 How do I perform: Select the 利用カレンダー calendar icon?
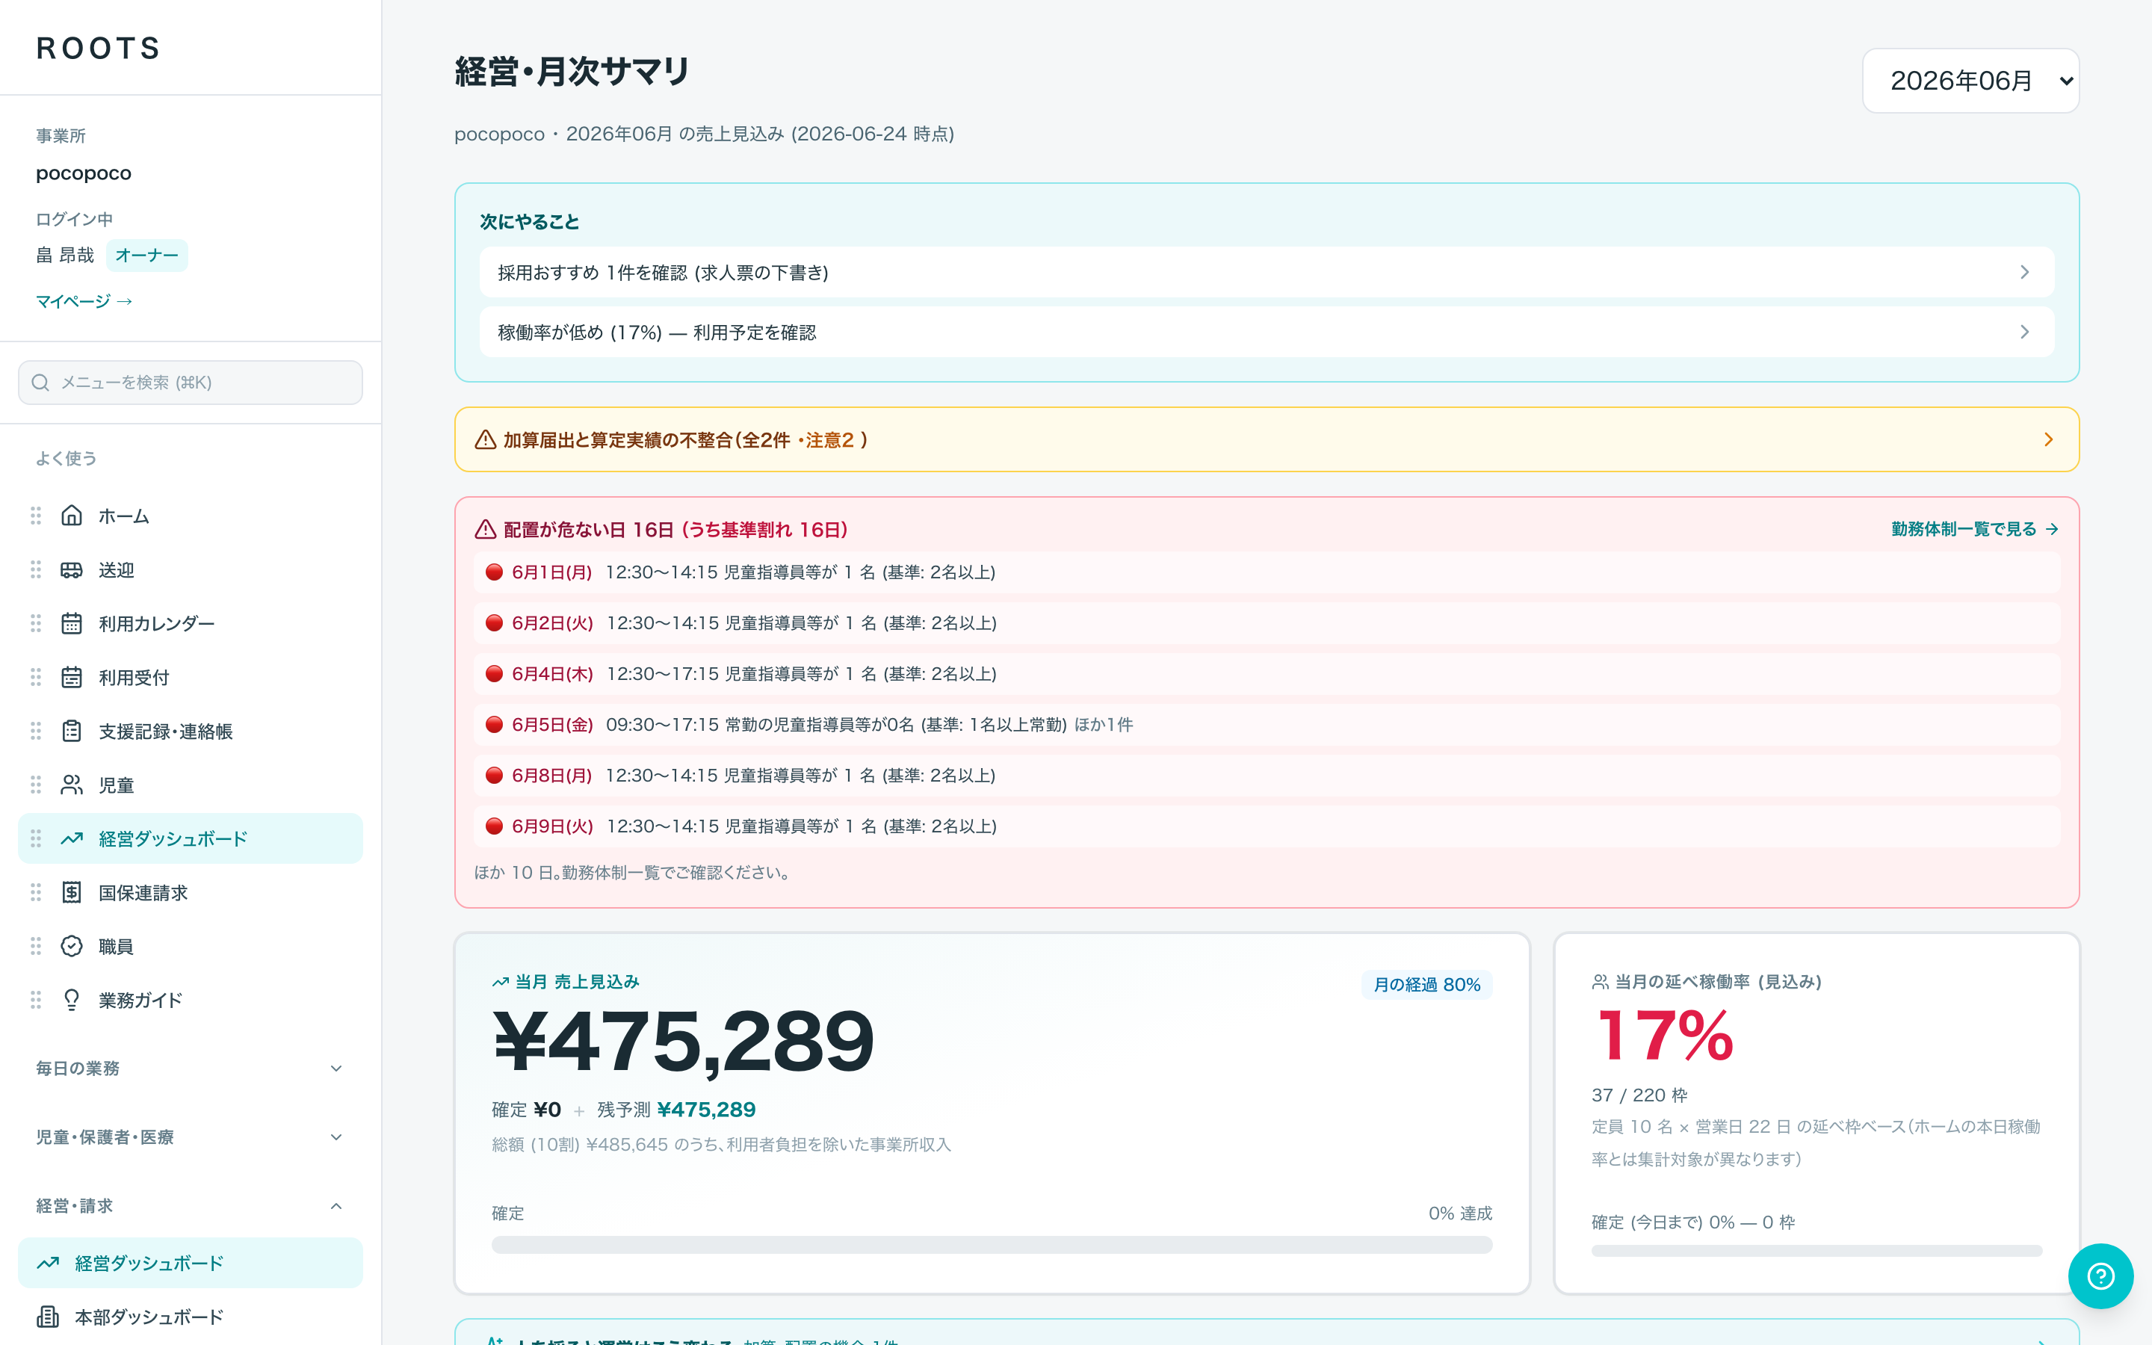tap(71, 624)
